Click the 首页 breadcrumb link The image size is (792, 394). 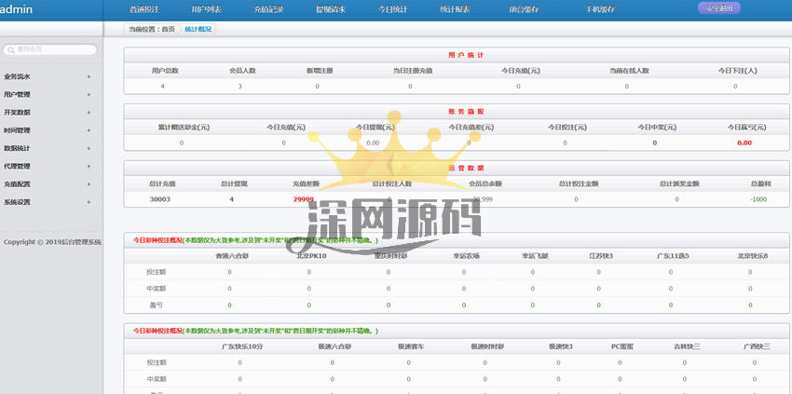[168, 30]
